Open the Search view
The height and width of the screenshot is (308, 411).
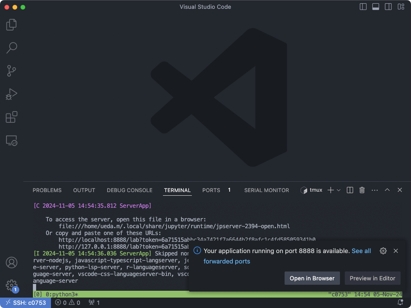[x=11, y=48]
